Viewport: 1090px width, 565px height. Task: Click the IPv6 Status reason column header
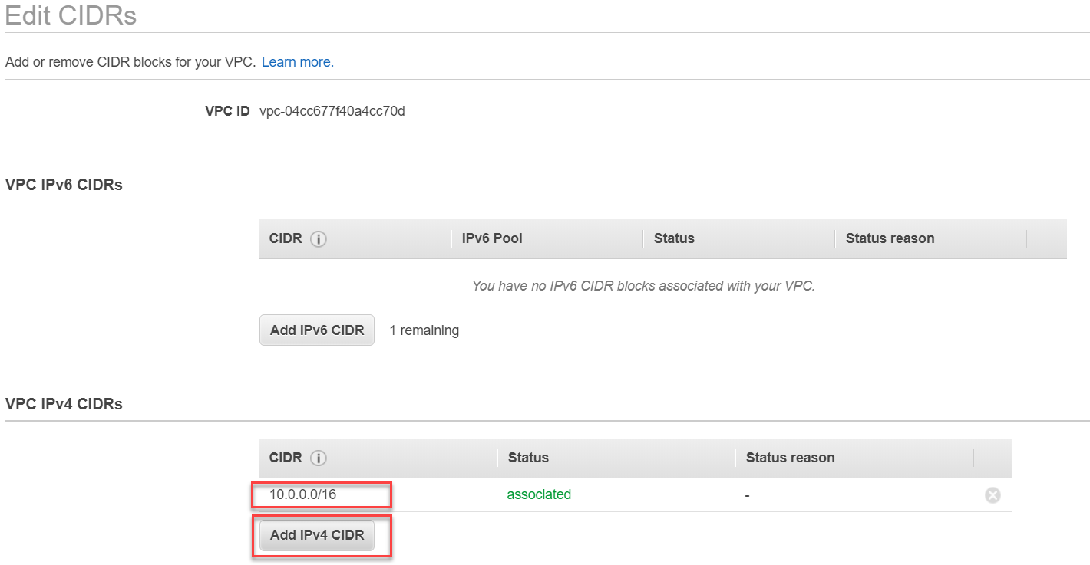click(x=890, y=238)
